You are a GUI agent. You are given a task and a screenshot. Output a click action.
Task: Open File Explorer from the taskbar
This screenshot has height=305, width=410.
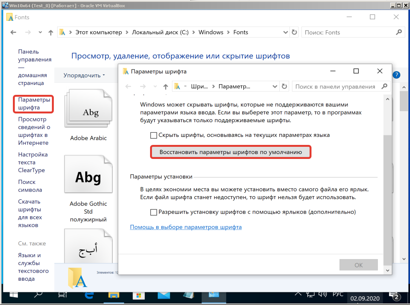(x=114, y=295)
